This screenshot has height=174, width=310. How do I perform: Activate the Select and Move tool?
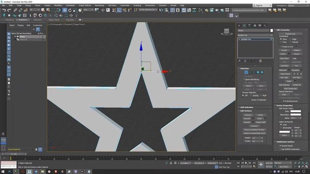(64, 10)
